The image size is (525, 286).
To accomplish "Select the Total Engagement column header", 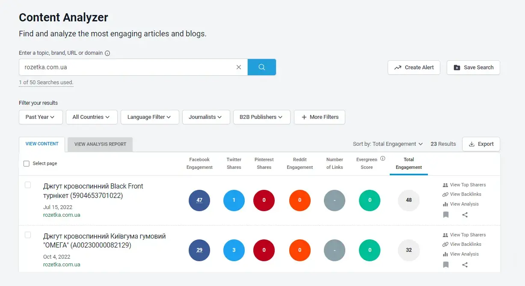I will [x=409, y=163].
